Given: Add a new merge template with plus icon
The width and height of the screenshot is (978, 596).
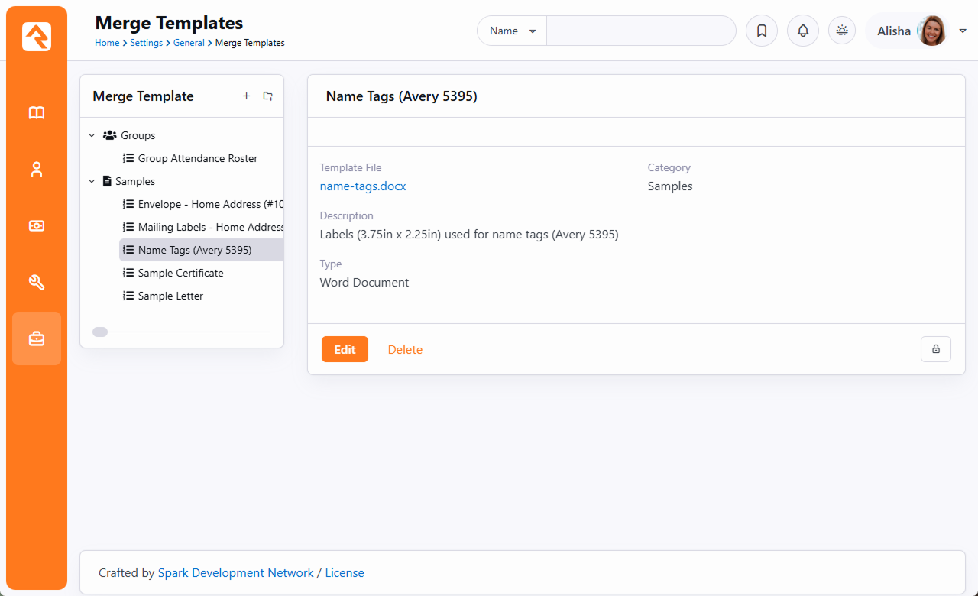Looking at the screenshot, I should pyautogui.click(x=246, y=96).
